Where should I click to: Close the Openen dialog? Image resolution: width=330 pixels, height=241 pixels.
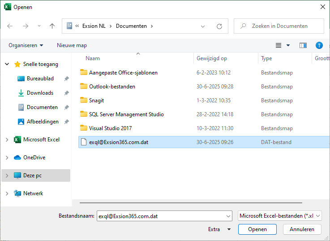coord(323,7)
